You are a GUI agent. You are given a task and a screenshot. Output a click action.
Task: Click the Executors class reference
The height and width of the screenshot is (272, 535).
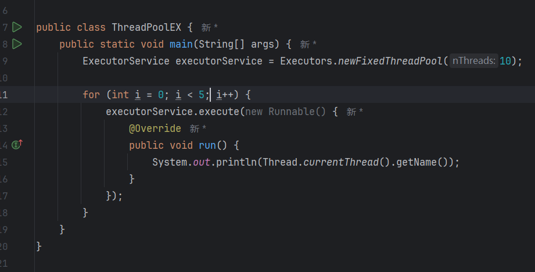coord(306,61)
